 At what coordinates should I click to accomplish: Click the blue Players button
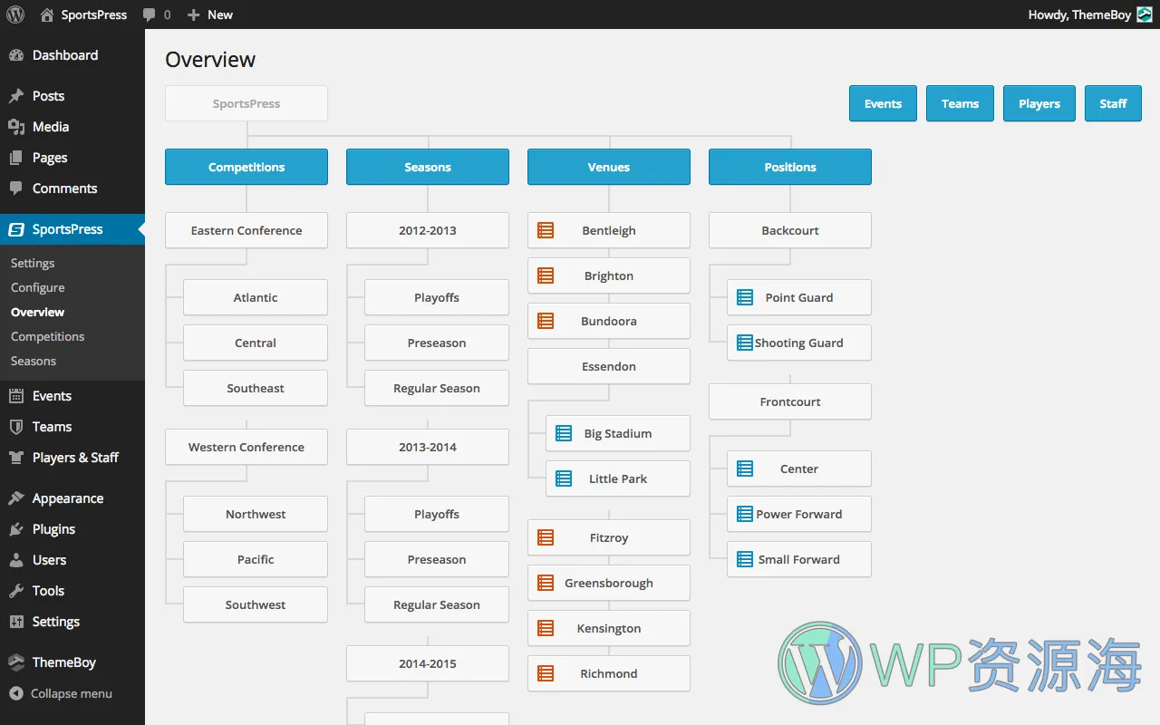coord(1039,103)
